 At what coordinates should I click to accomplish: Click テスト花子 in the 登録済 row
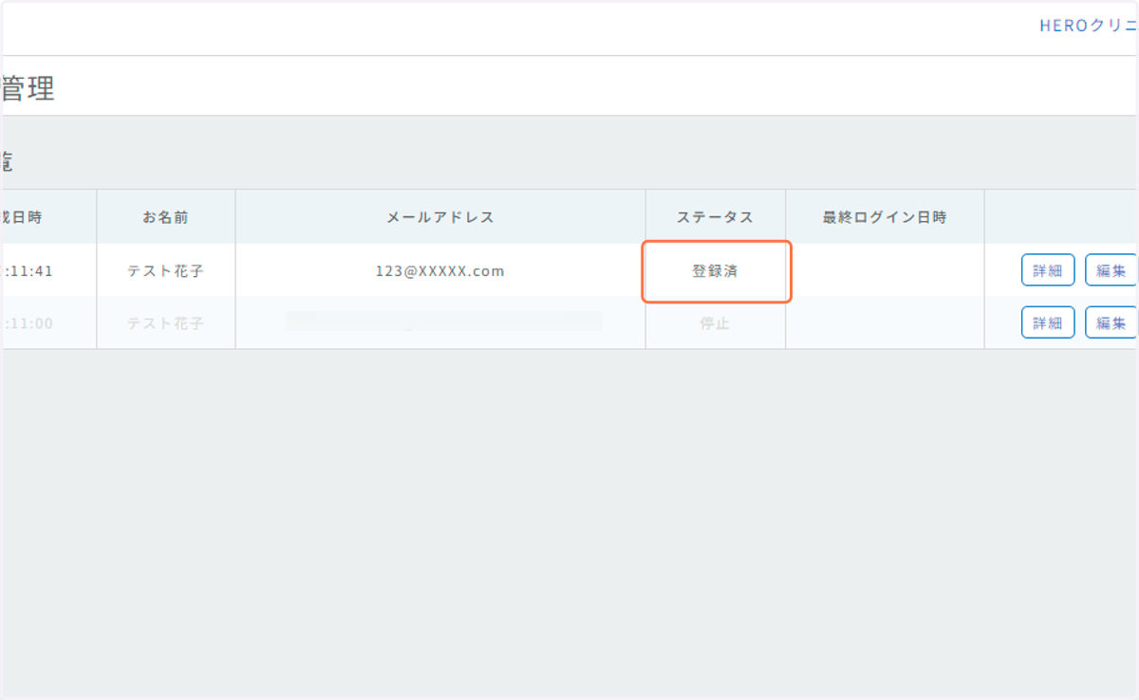(166, 271)
